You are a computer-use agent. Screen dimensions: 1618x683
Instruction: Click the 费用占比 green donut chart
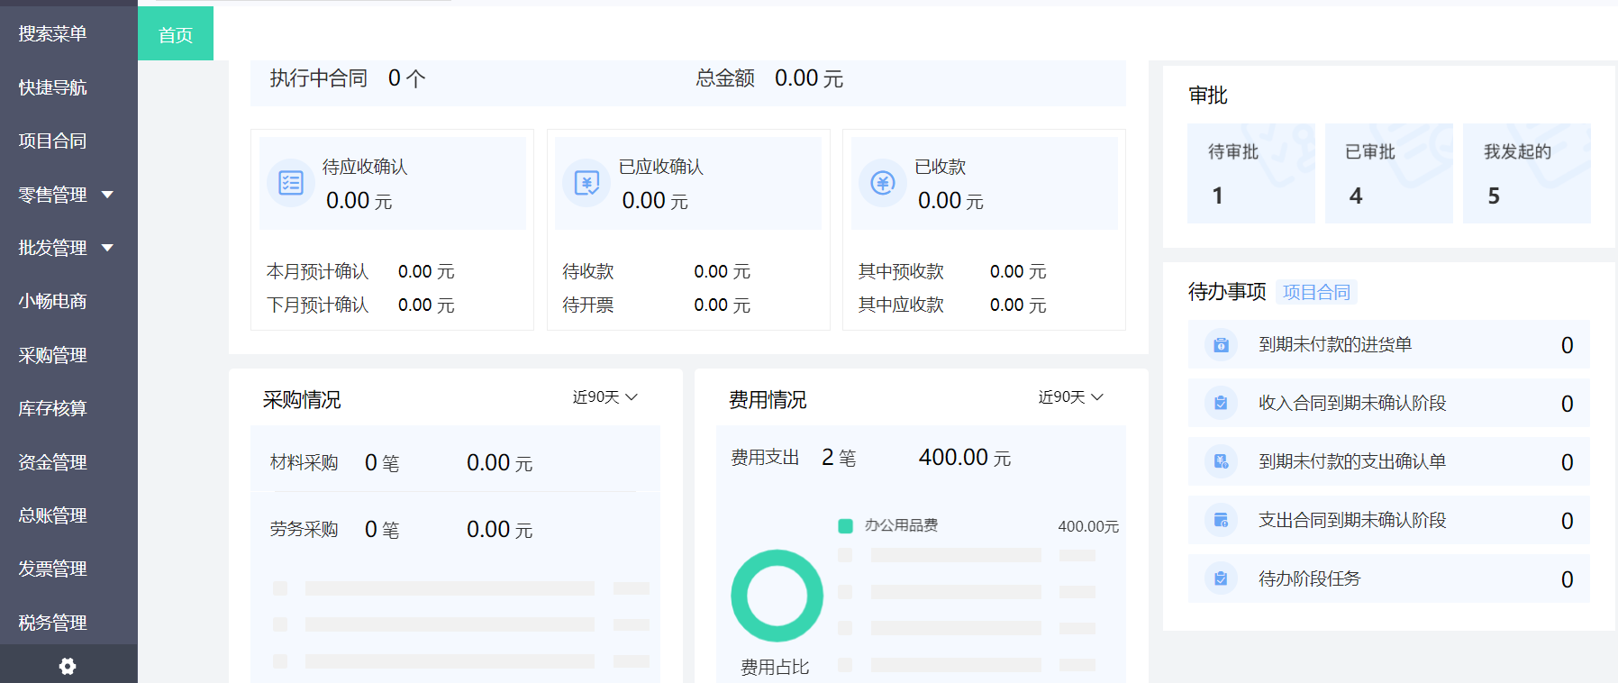[777, 596]
